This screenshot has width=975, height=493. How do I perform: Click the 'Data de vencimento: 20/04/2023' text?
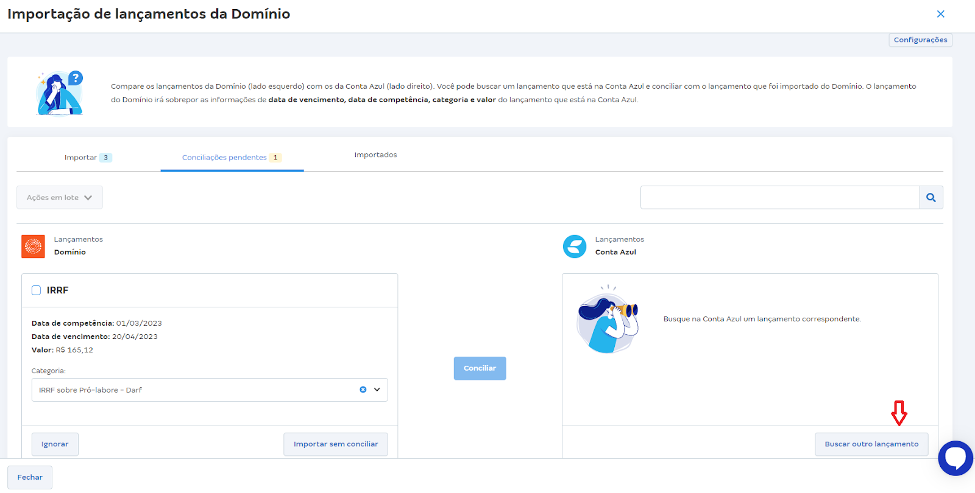click(94, 337)
